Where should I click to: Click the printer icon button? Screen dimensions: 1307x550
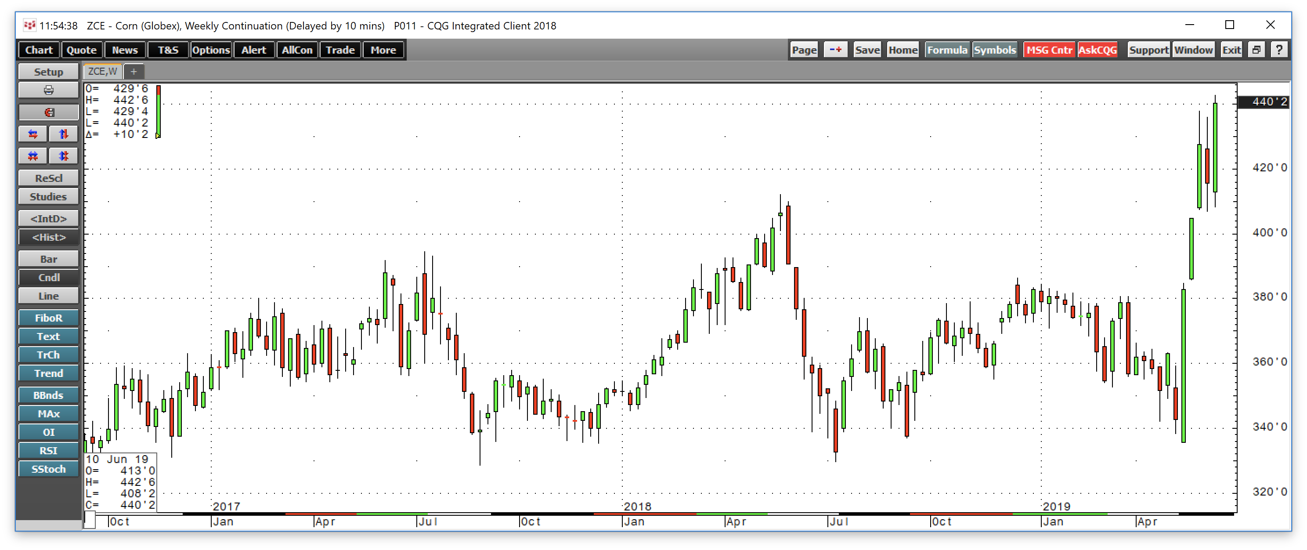tap(48, 90)
